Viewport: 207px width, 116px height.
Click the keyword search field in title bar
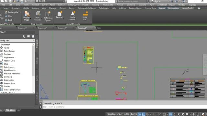click(x=132, y=1)
